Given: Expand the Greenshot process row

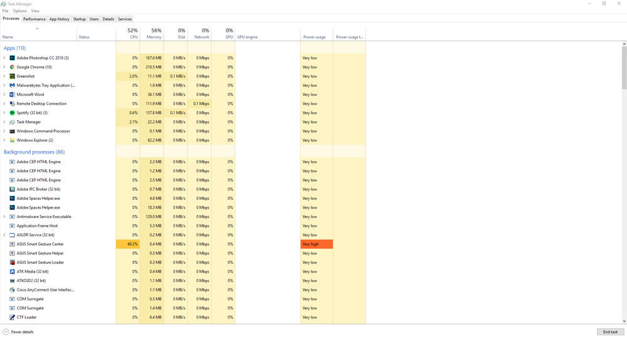Looking at the screenshot, I should (x=4, y=76).
